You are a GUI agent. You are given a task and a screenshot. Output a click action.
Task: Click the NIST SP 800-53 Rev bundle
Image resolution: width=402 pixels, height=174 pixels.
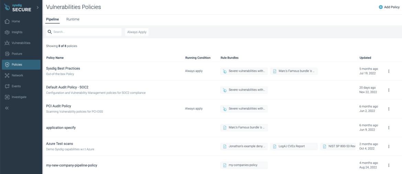(338, 146)
